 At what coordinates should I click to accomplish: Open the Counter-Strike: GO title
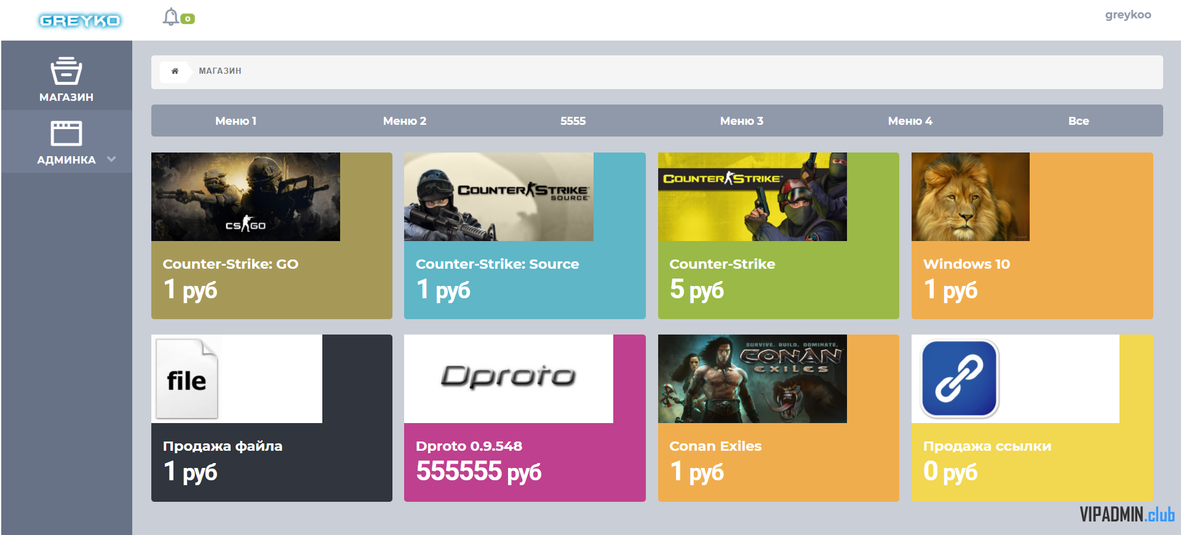coord(230,264)
